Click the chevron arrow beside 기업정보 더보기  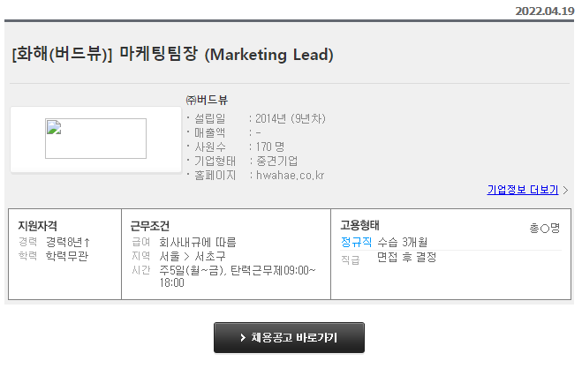pos(565,191)
